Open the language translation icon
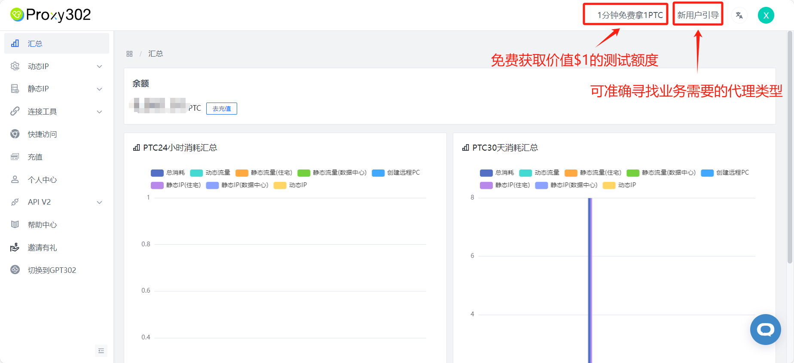This screenshot has height=363, width=794. click(739, 15)
